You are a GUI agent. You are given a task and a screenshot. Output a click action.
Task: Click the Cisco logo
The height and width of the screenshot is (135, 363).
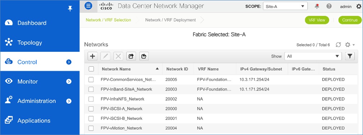tap(106, 6)
